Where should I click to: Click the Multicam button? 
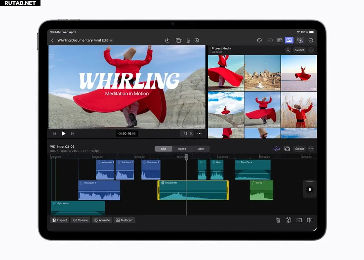pos(124,220)
